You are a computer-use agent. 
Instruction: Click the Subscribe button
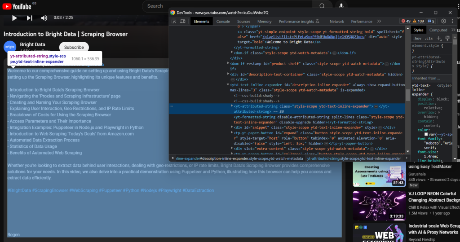click(74, 47)
